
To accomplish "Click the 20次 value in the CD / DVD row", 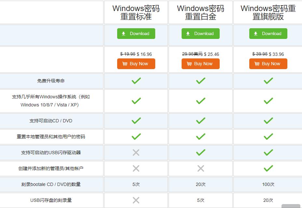I will click(200, 184).
